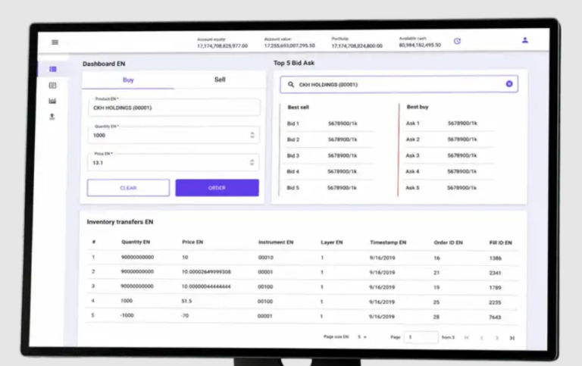Click Fill ID 7643 cell

point(495,318)
